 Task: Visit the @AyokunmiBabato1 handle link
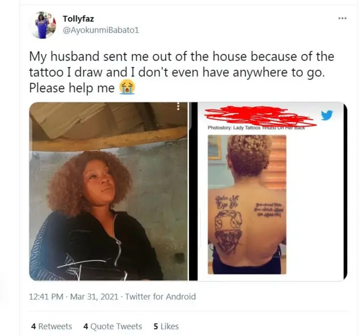click(x=101, y=30)
